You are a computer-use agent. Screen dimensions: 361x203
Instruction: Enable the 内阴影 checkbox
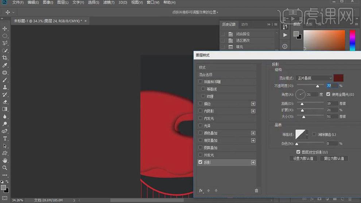click(x=200, y=111)
